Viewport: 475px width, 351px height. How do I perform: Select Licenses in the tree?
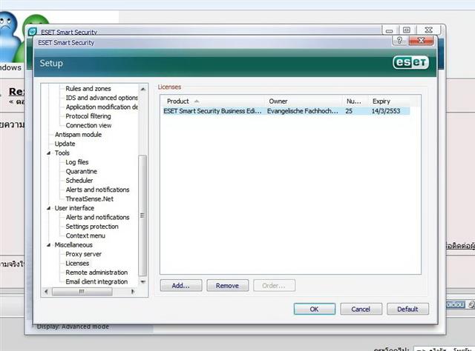pos(77,264)
